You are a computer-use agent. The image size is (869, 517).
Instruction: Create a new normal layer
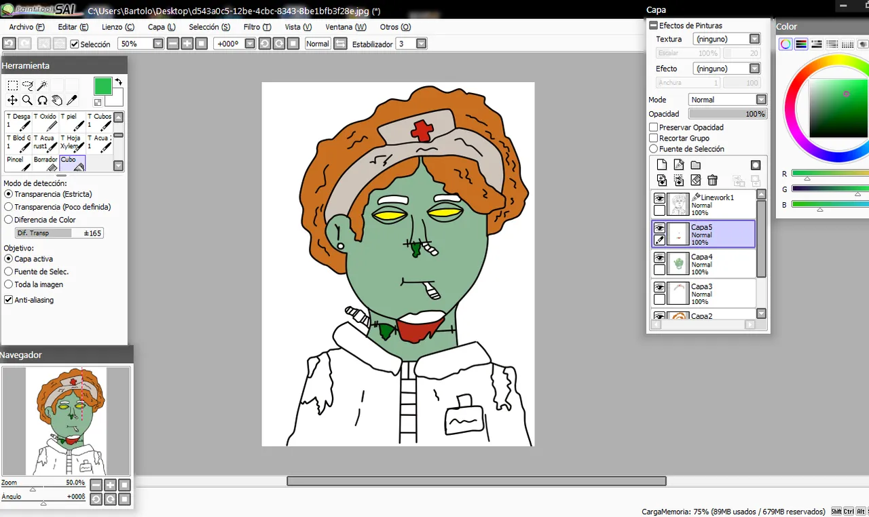point(662,165)
